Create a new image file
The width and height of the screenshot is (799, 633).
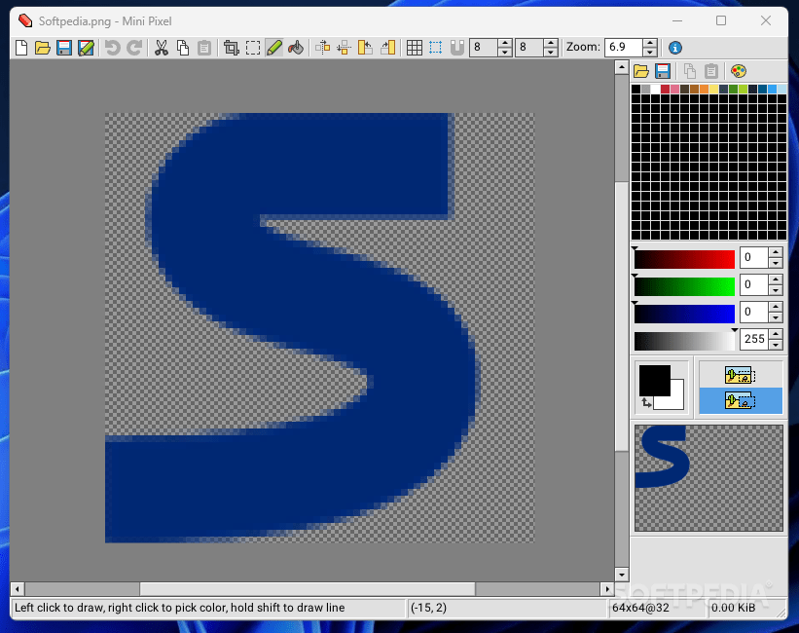coord(21,48)
